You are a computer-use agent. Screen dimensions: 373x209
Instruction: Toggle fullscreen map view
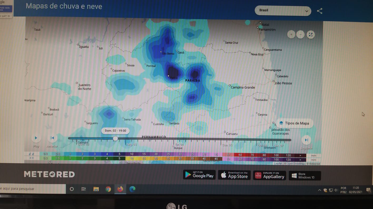click(x=311, y=35)
